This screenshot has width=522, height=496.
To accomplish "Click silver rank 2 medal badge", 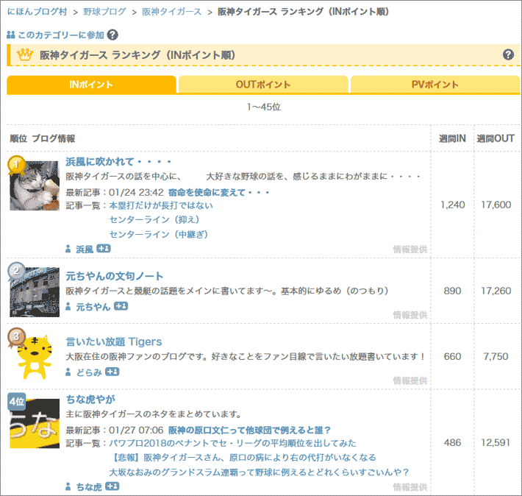I will click(x=16, y=271).
